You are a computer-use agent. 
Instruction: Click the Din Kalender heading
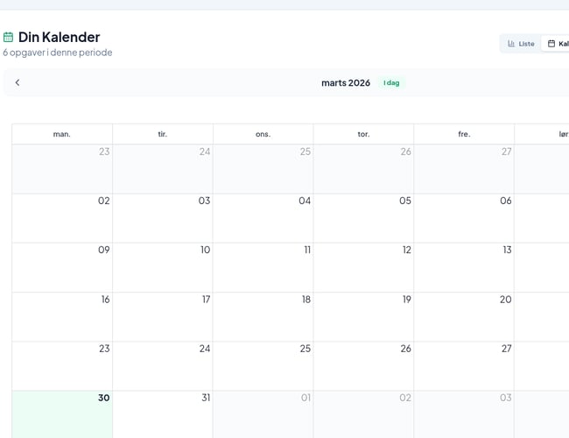(59, 37)
